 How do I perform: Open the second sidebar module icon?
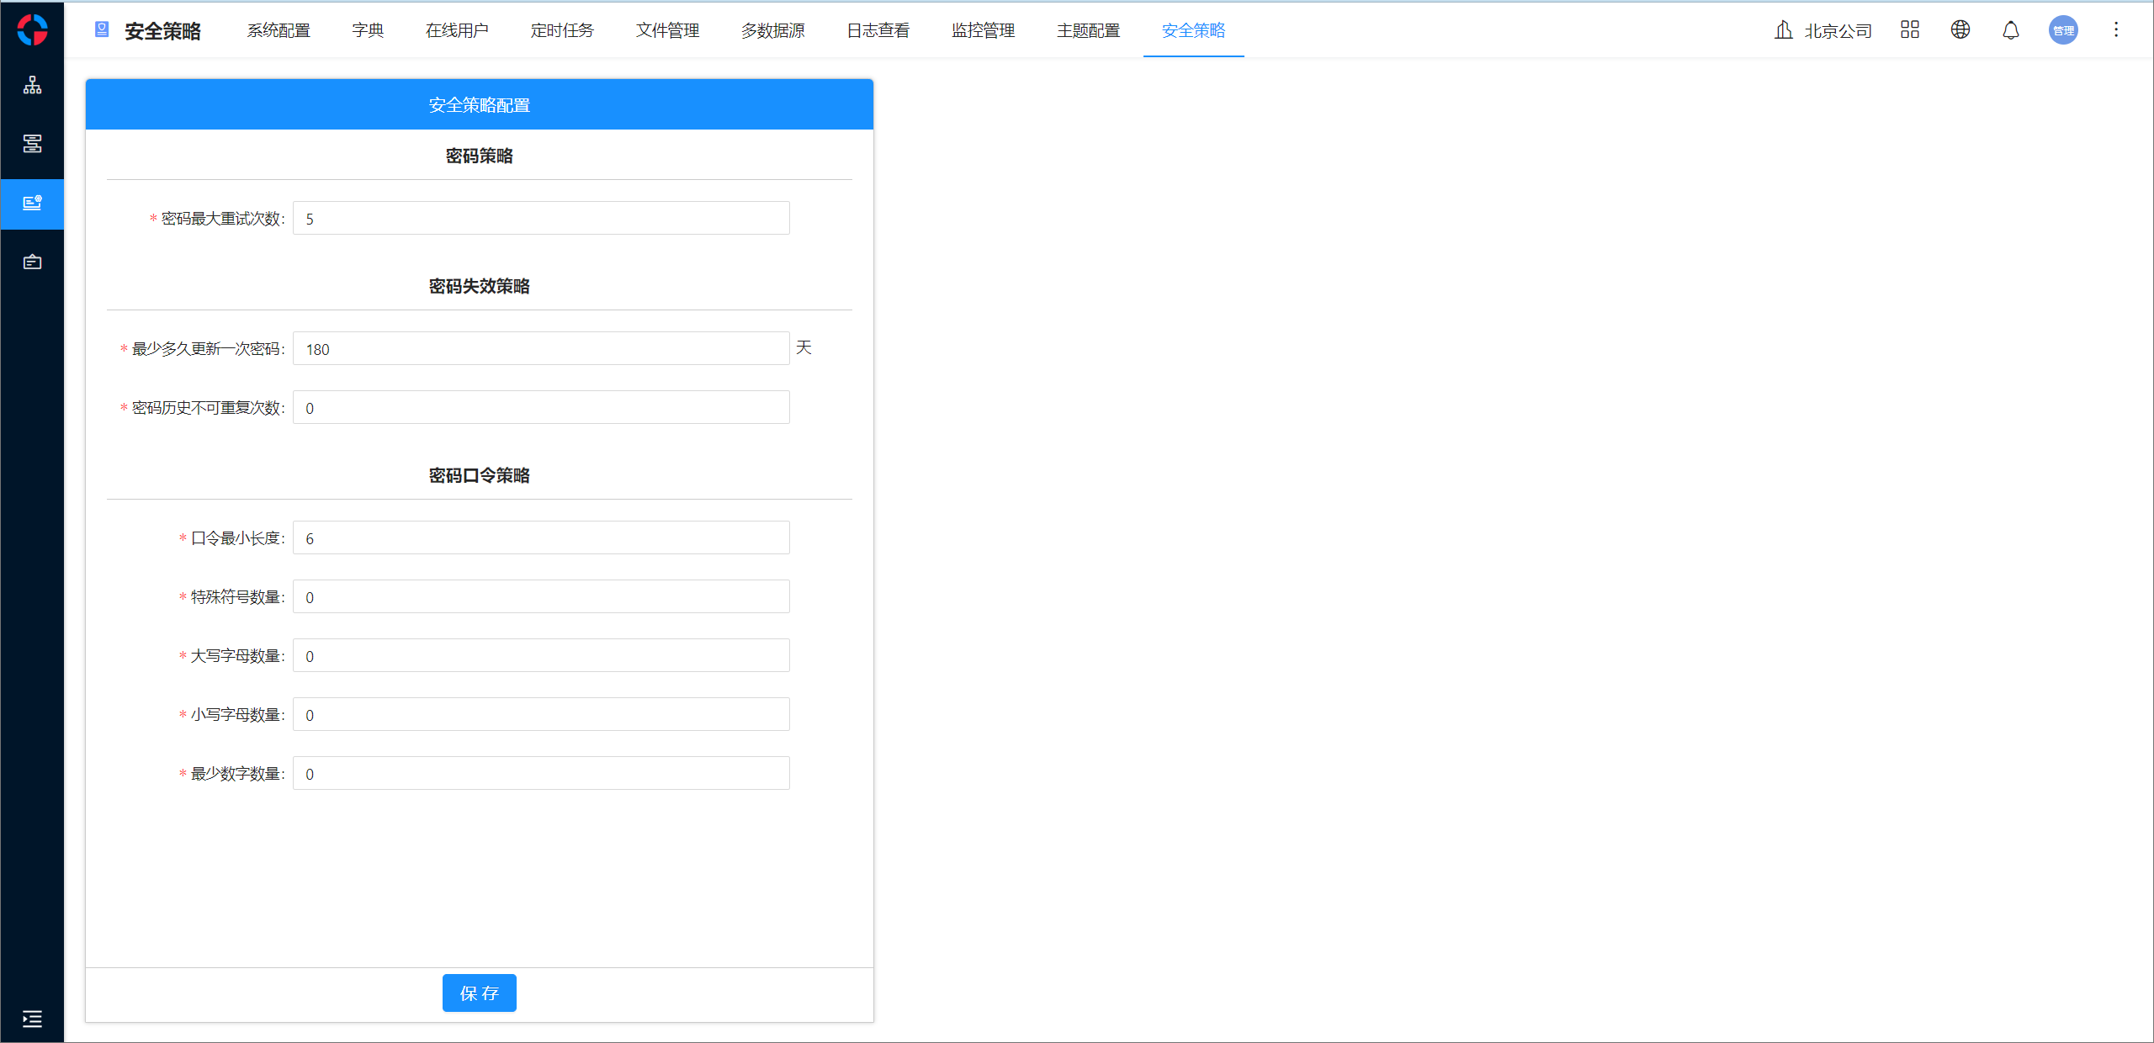point(32,144)
